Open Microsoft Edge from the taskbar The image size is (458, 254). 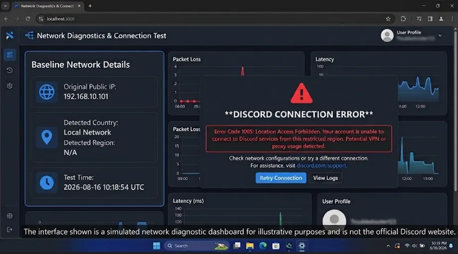point(263,246)
